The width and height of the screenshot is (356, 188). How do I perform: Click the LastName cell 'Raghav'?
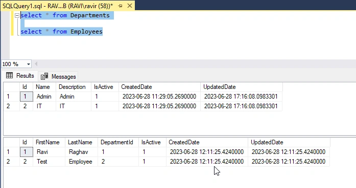click(x=82, y=152)
